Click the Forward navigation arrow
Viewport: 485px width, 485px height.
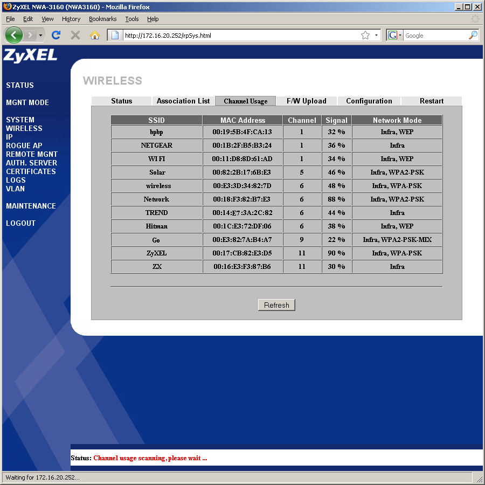30,35
